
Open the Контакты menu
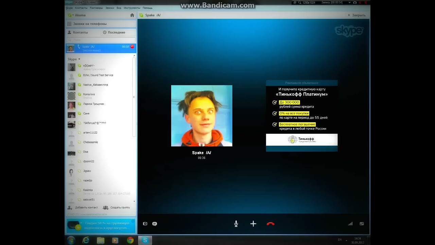point(81,8)
